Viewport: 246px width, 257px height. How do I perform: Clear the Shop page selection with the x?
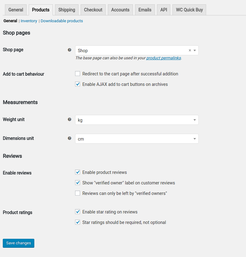click(x=190, y=50)
